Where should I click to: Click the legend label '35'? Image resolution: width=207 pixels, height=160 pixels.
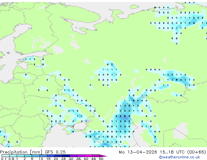pos(78,159)
